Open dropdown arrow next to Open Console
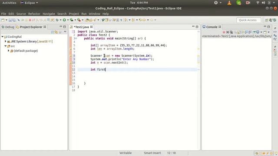This screenshot has height=156, width=278. click(x=268, y=32)
